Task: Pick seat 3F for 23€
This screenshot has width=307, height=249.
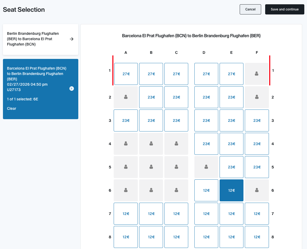Action: 257,120
